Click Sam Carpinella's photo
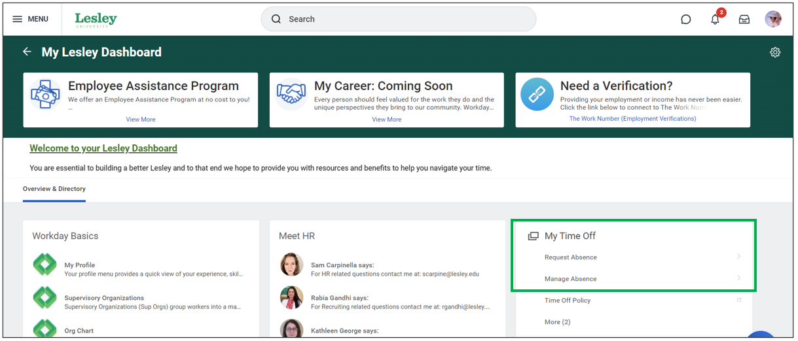This screenshot has height=341, width=798. tap(292, 265)
